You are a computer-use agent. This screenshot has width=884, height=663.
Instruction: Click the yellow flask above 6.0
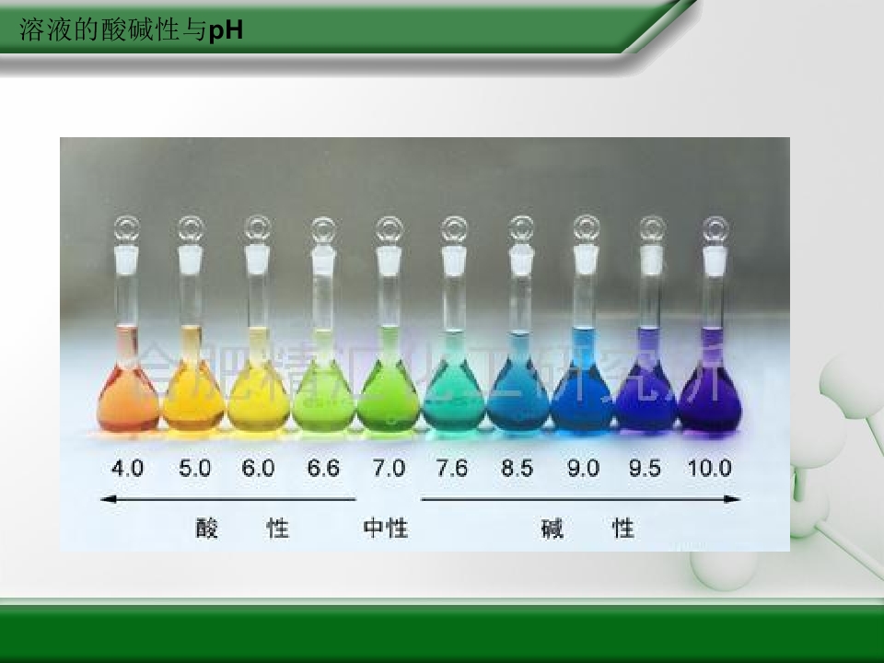click(x=258, y=400)
